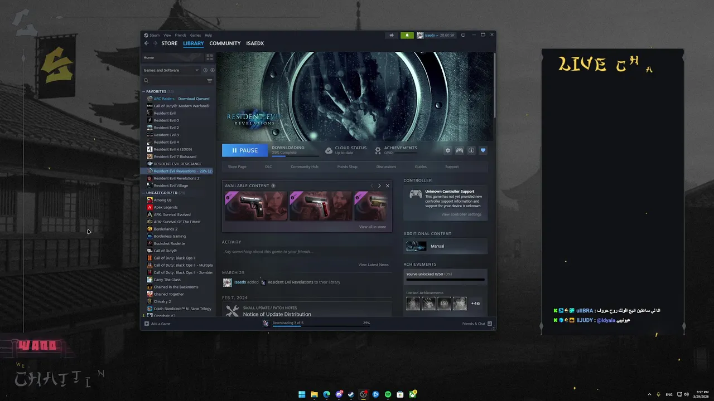
Task: Open game Manage settings gear icon
Action: click(x=447, y=150)
